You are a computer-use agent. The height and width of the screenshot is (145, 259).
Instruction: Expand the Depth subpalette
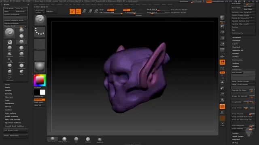[7, 87]
